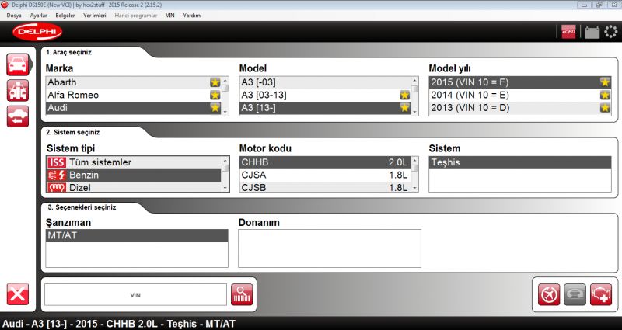Select engine code CJSB 1.8L
Viewport: 622px width, 330px height.
pos(325,187)
